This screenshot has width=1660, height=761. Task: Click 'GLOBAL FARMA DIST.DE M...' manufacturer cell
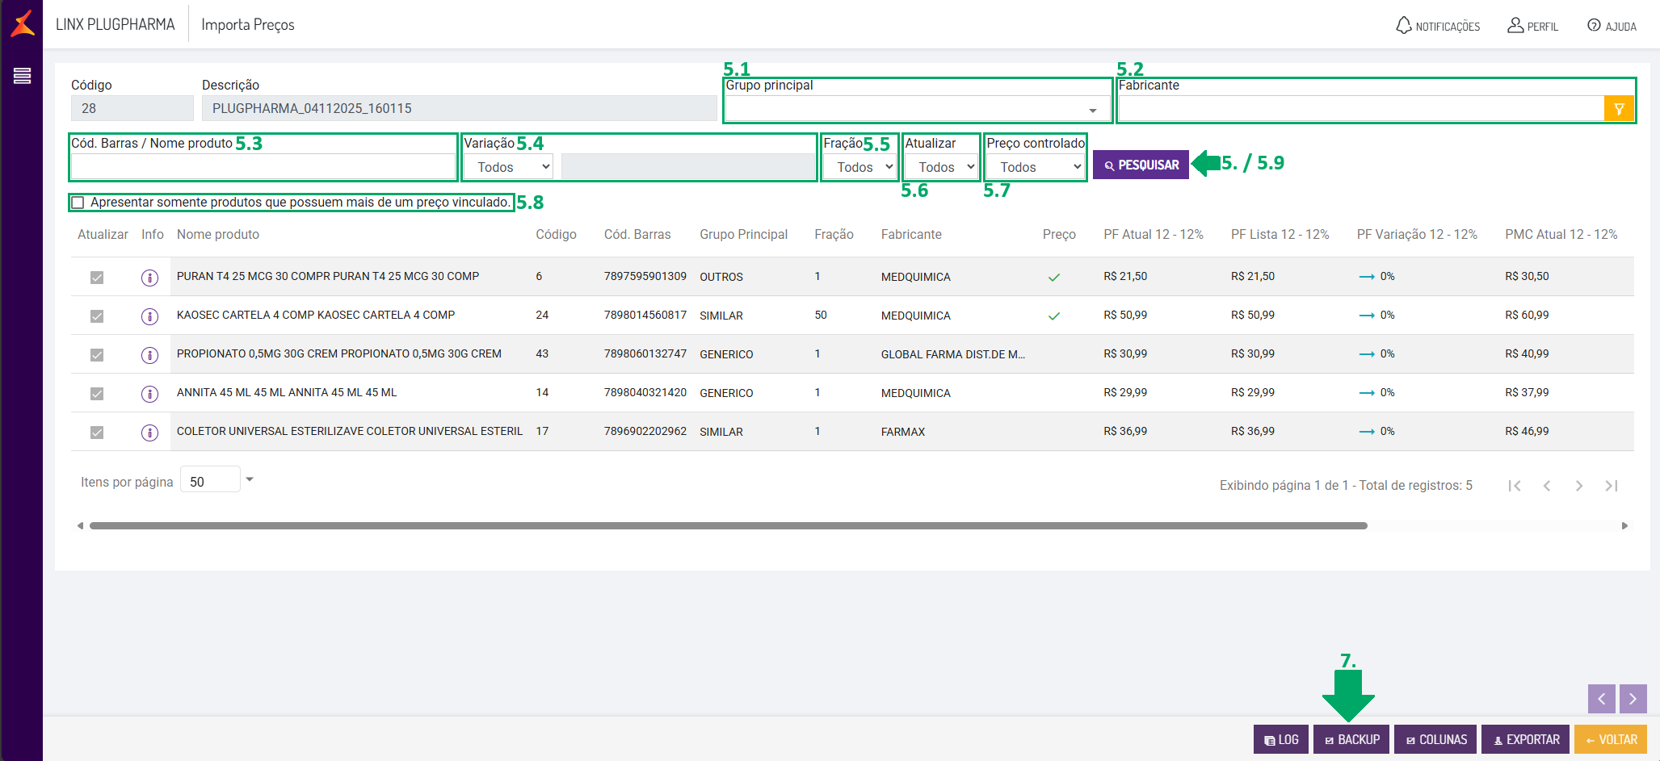click(x=953, y=354)
